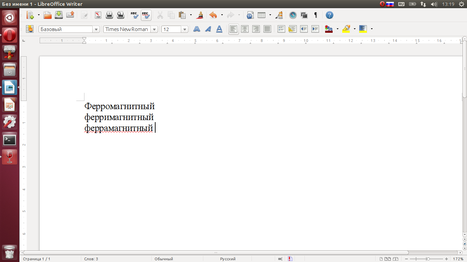Apply center paragraph alignment
The width and height of the screenshot is (467, 262).
pos(245,29)
